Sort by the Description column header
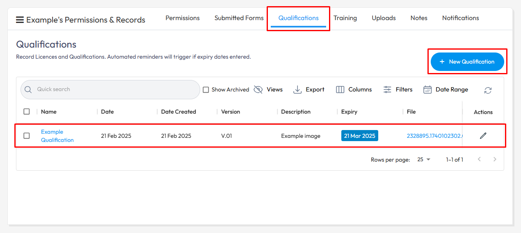 coord(296,112)
